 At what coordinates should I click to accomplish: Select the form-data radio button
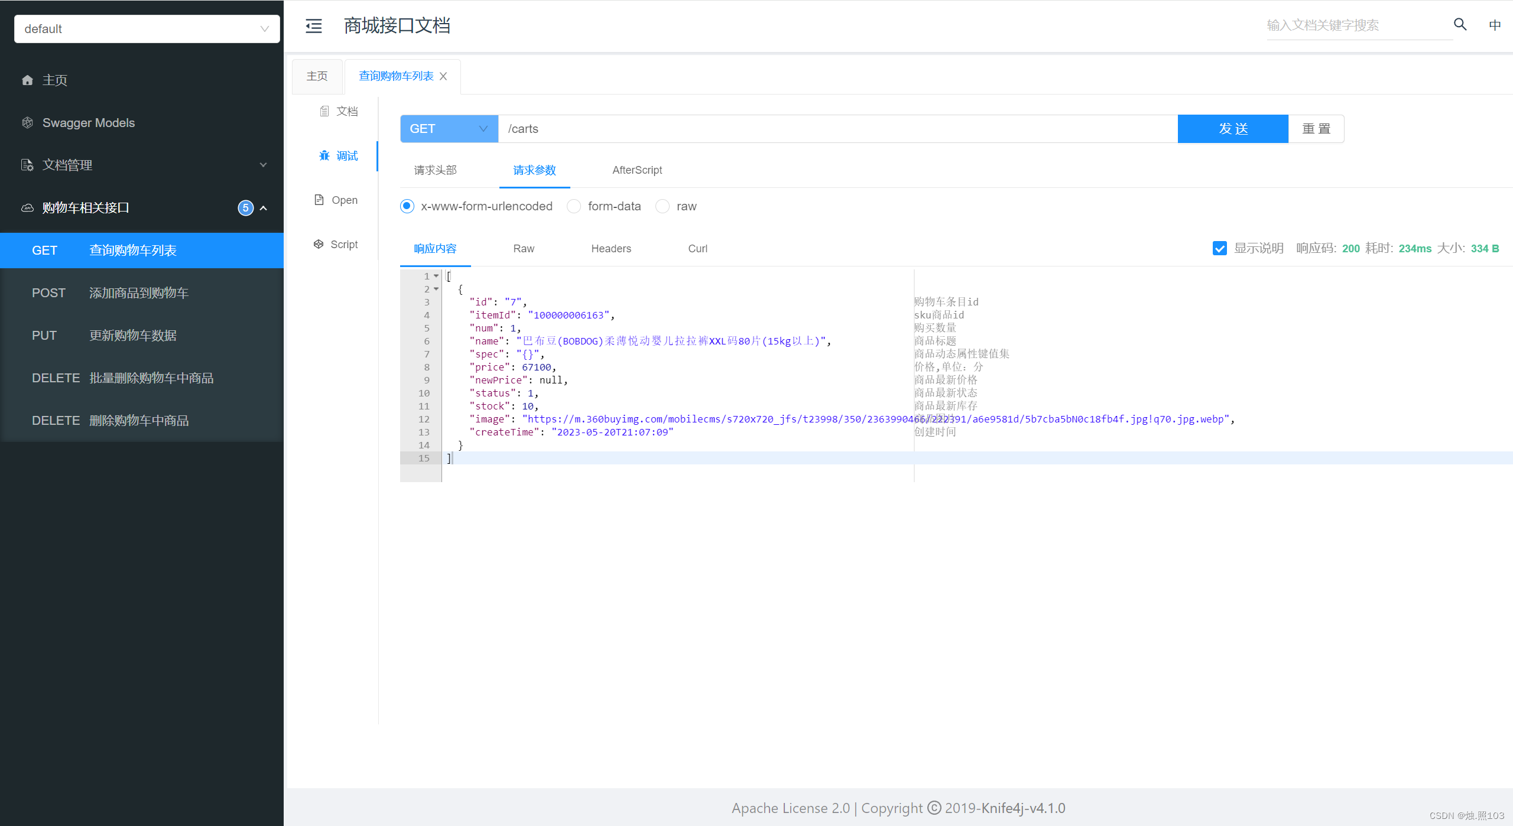click(574, 206)
